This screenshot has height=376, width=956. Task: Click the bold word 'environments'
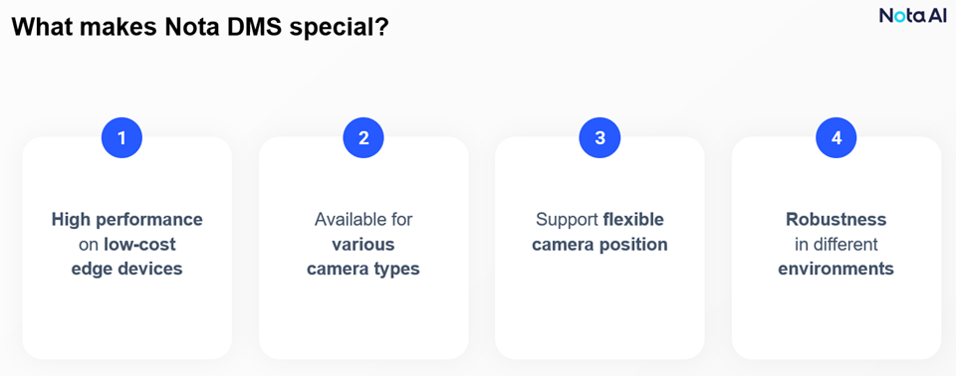(836, 269)
